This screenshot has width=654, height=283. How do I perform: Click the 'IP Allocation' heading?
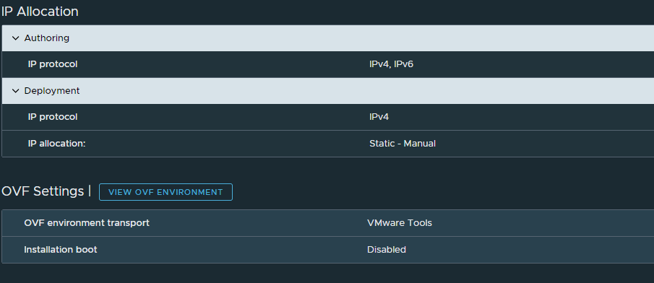point(40,12)
